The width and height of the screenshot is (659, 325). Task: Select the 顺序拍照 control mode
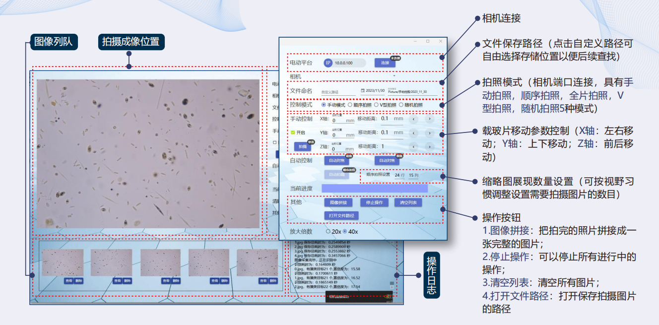(x=350, y=105)
